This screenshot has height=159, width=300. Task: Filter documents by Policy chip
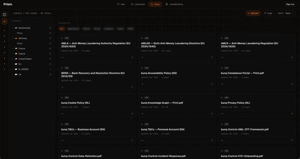[87, 29]
